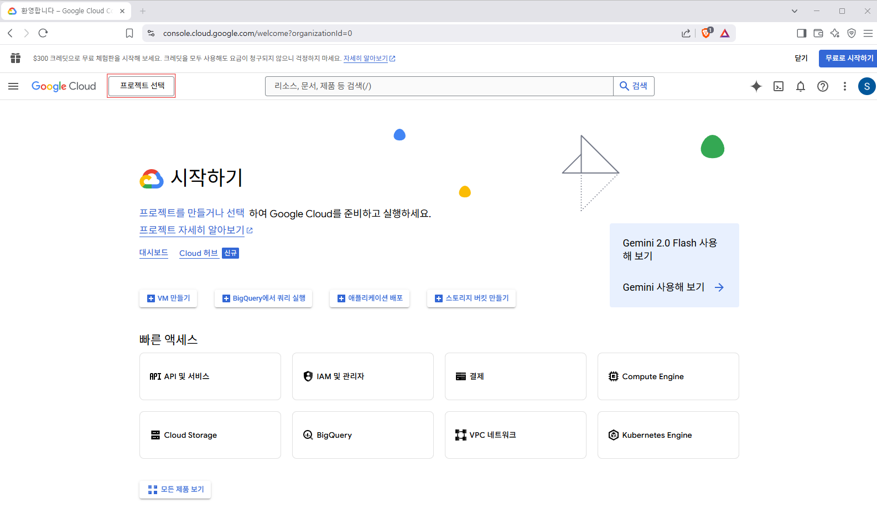Open the account avatar S
Screen dimensions: 877x519
pos(866,86)
